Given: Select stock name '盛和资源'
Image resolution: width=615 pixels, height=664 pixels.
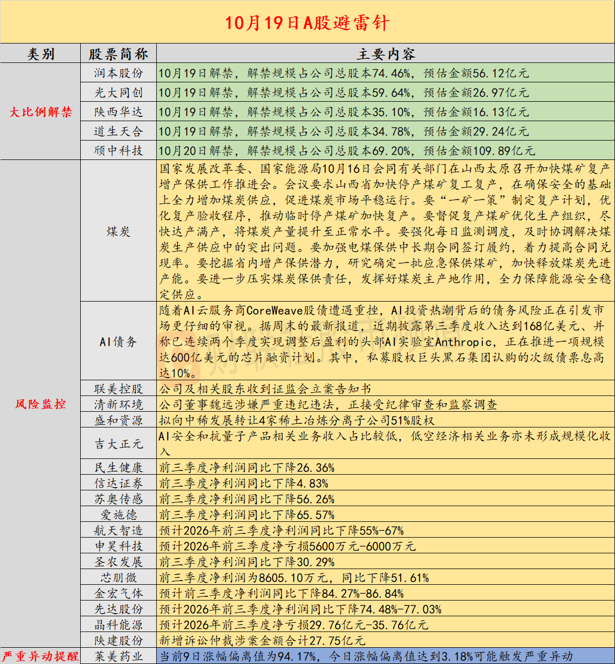Looking at the screenshot, I should (118, 420).
